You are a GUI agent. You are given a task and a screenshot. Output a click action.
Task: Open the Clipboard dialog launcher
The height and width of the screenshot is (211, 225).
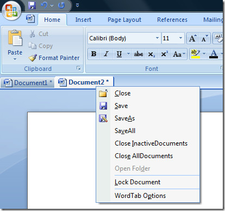click(79, 68)
